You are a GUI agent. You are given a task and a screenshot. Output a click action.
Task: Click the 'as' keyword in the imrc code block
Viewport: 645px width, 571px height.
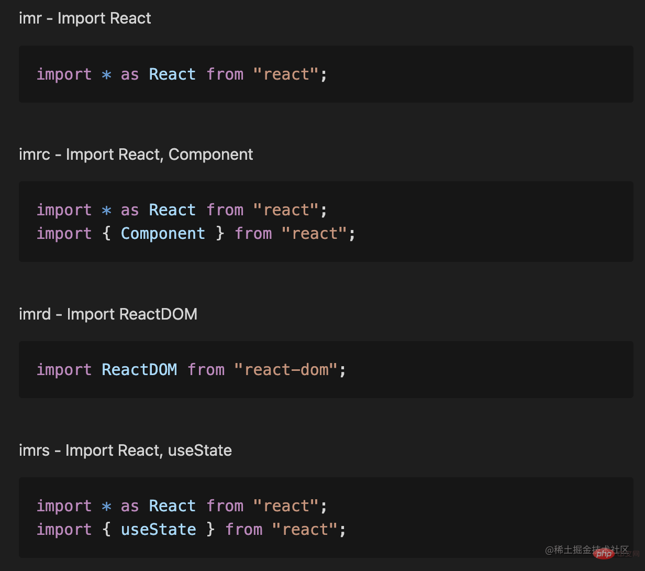[130, 210]
